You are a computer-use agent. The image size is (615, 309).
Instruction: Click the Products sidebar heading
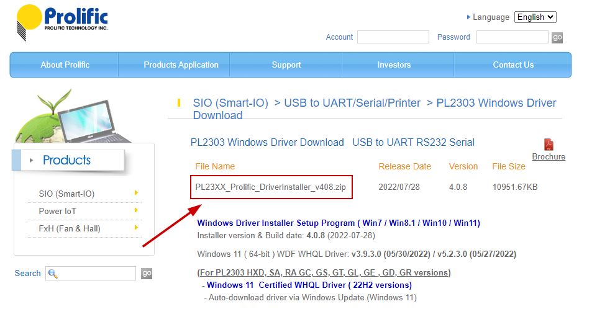tap(66, 160)
